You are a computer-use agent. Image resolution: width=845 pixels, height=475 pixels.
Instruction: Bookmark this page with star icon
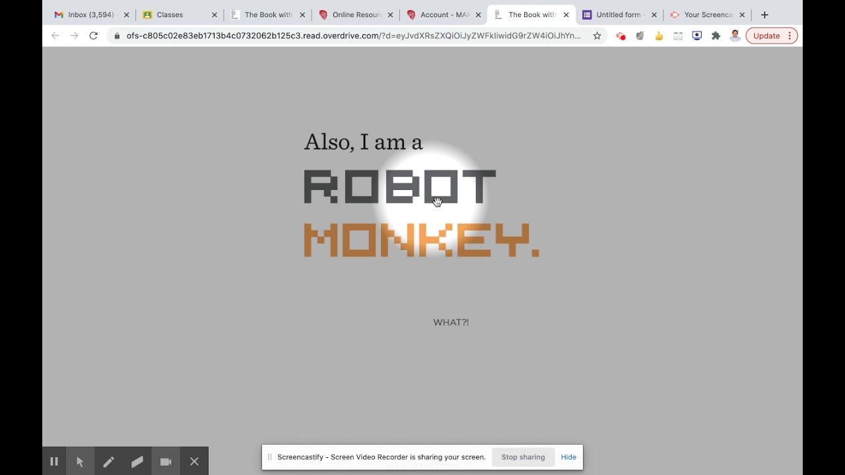(597, 36)
